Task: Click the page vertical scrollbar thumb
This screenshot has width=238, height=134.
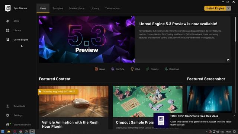Action: click(235, 29)
